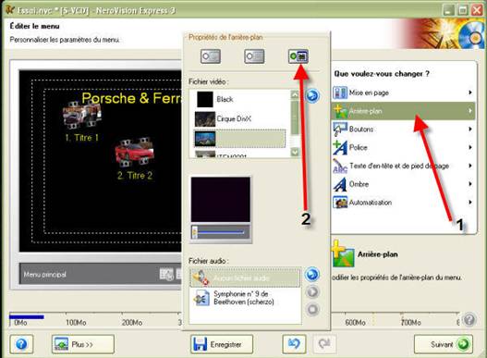This screenshot has width=487, height=358.
Task: Click the blue browse button beside Fichier vidéo
Action: [312, 96]
